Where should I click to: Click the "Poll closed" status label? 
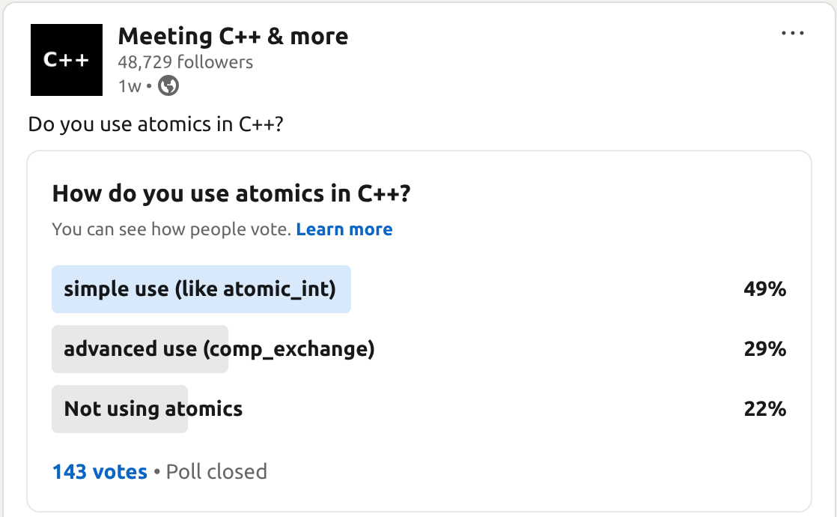pyautogui.click(x=218, y=471)
